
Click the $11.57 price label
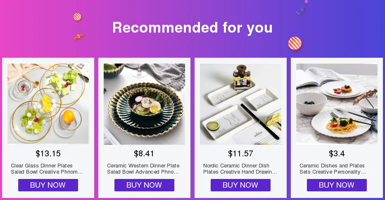tap(240, 154)
